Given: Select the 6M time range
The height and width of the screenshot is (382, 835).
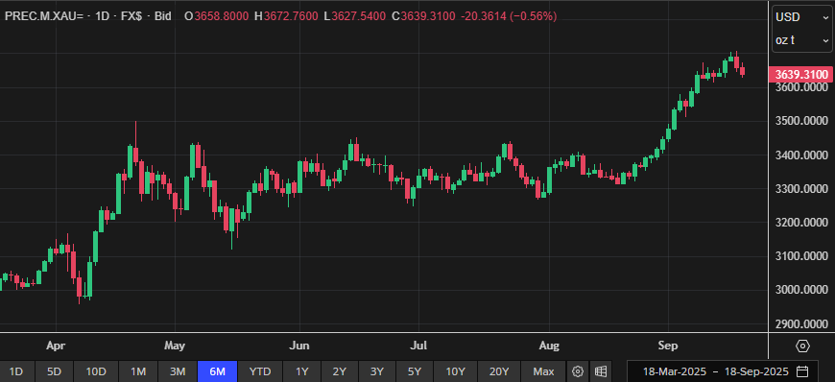Looking at the screenshot, I should tap(217, 371).
